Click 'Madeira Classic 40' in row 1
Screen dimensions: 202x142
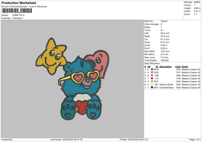(x=191, y=69)
